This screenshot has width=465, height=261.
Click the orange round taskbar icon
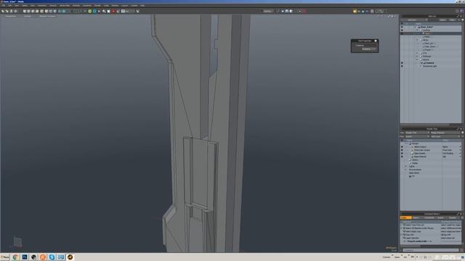[x=43, y=257]
